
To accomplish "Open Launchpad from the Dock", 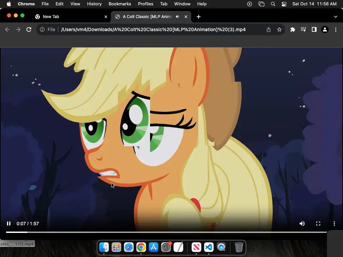I will (116, 247).
